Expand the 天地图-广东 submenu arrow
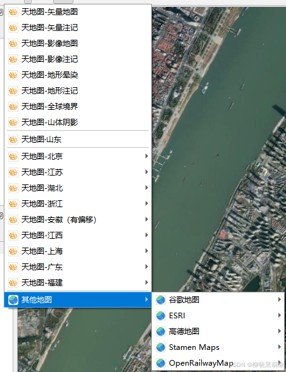The width and height of the screenshot is (286, 372). 147,267
